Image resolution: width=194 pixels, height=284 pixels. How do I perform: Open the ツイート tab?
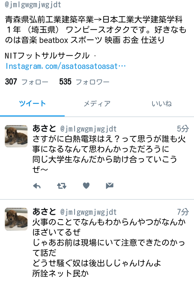(32, 104)
